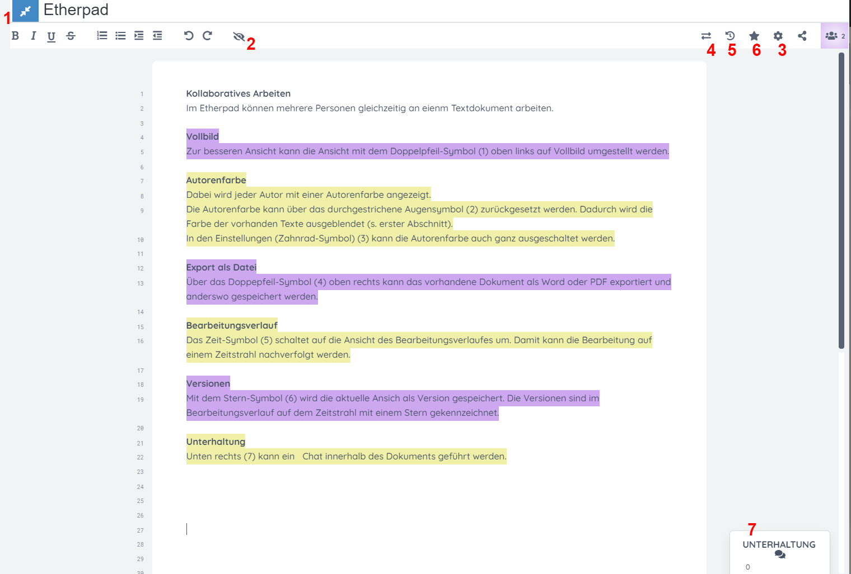This screenshot has width=851, height=574.
Task: Click the heading 'Bearbeitungsverlauf'
Action: coord(232,325)
